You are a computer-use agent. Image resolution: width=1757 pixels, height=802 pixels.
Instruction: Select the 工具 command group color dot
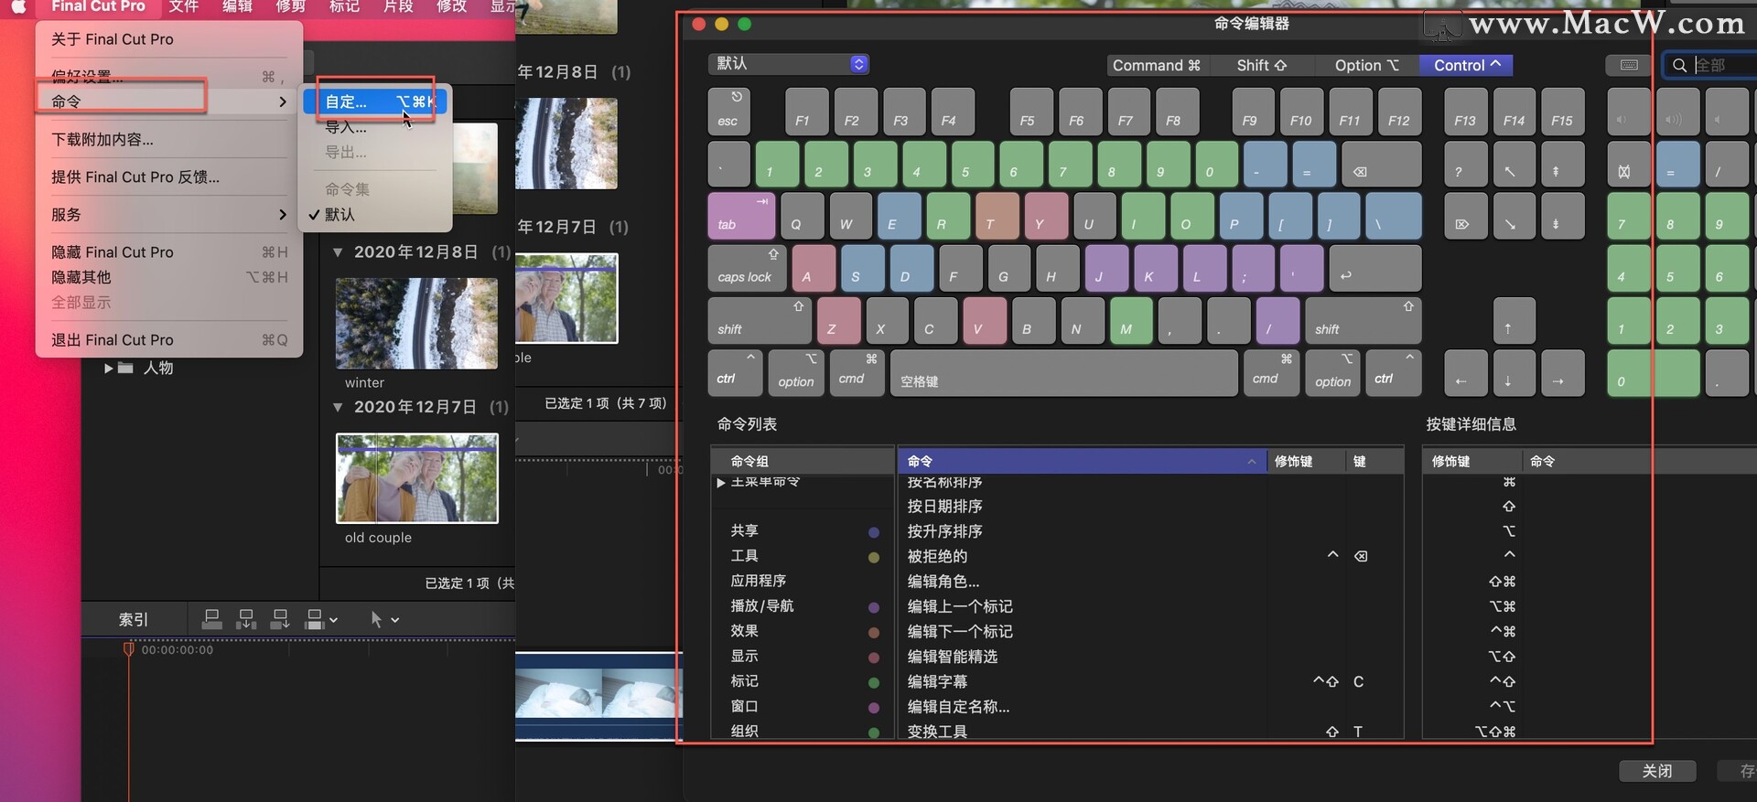[x=874, y=557]
